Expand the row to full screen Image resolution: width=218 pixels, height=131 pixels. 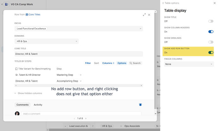pos(144,15)
